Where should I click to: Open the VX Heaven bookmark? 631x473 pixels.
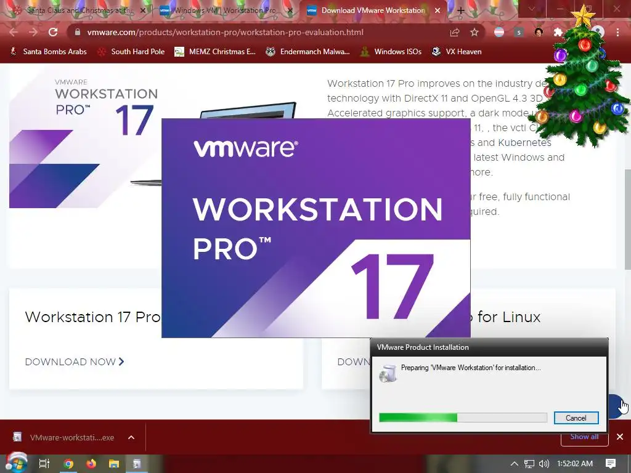pyautogui.click(x=457, y=52)
